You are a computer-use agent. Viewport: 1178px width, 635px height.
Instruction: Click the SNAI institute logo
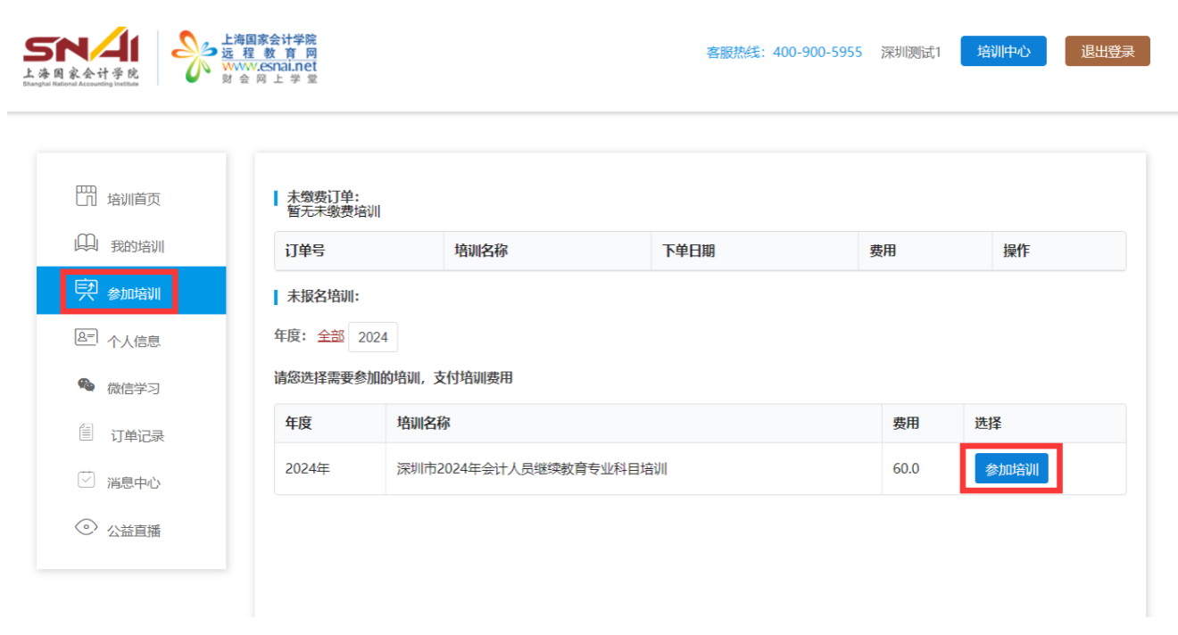tap(81, 57)
